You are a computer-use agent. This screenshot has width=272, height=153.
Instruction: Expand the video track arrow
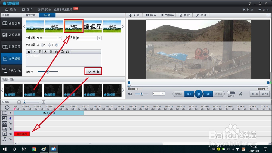coord(10,113)
